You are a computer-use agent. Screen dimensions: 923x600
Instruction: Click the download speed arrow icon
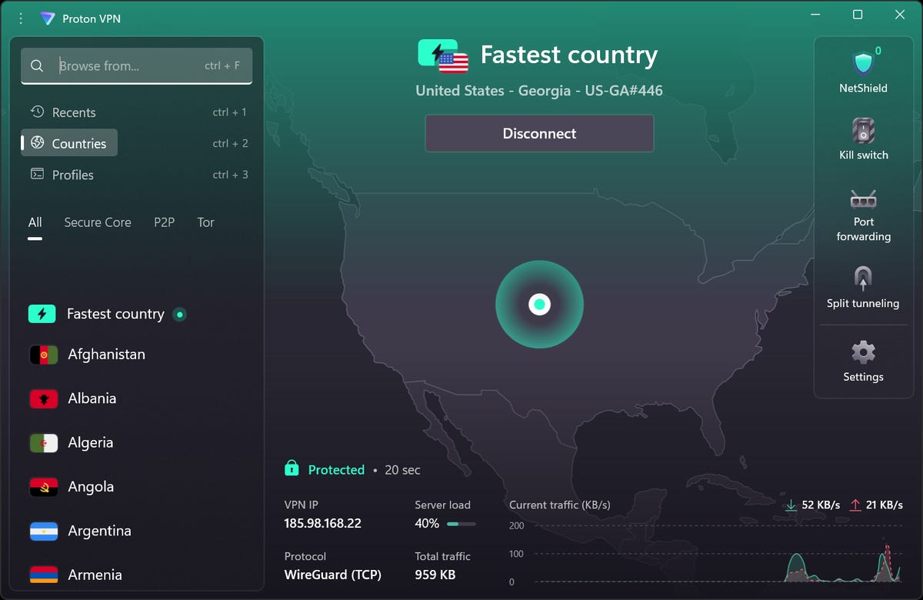click(x=790, y=505)
